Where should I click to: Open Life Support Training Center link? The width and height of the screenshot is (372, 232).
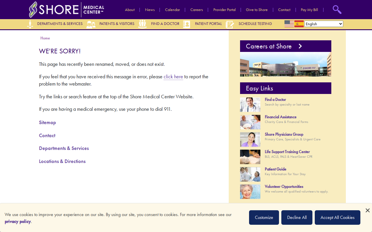[x=287, y=152]
